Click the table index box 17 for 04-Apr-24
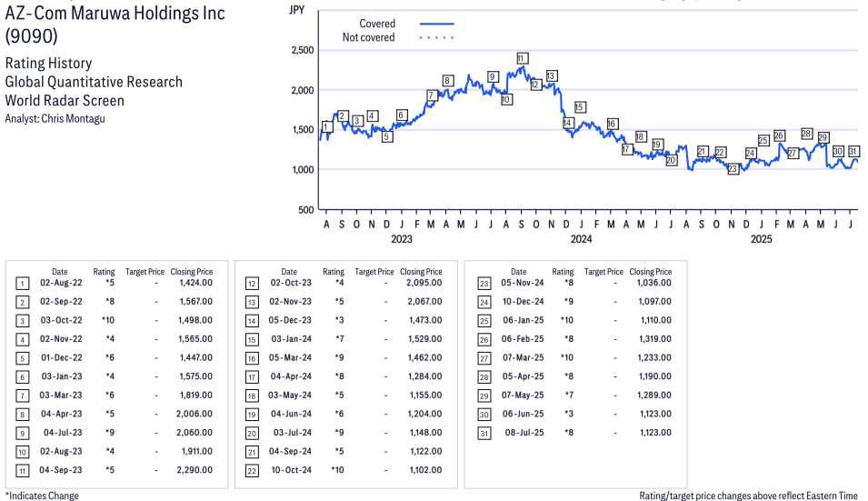 pyautogui.click(x=252, y=377)
